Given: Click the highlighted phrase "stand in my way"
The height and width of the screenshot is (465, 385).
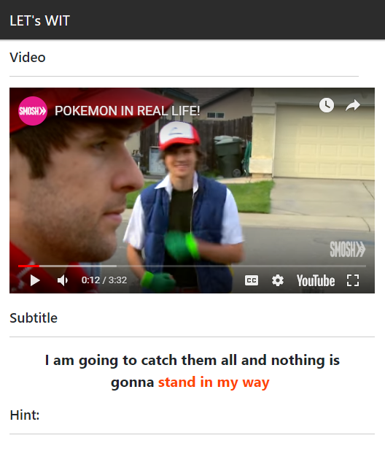Looking at the screenshot, I should (214, 382).
